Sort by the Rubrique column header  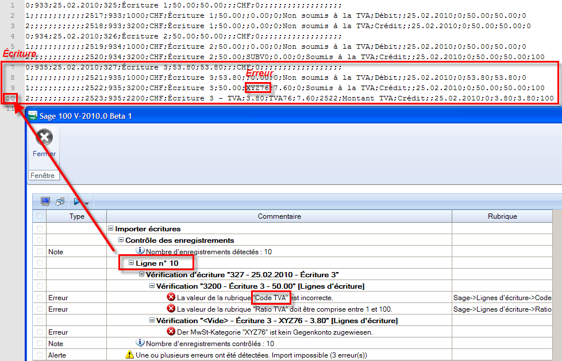[x=502, y=216]
